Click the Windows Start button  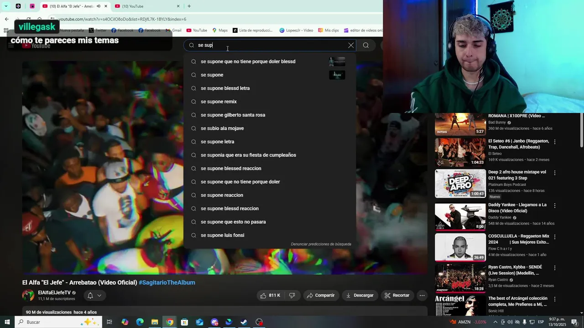click(7, 322)
